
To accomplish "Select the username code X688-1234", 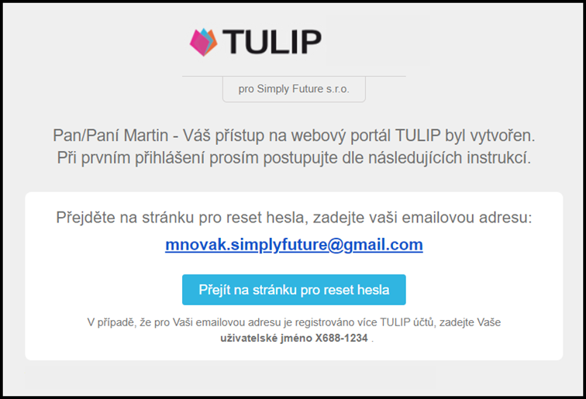I will tap(343, 338).
